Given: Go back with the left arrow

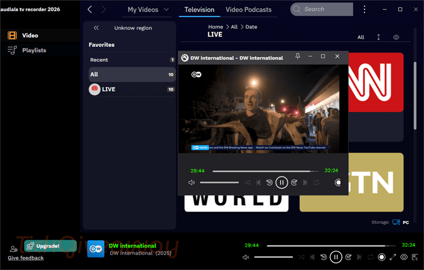Looking at the screenshot, I should (90, 9).
